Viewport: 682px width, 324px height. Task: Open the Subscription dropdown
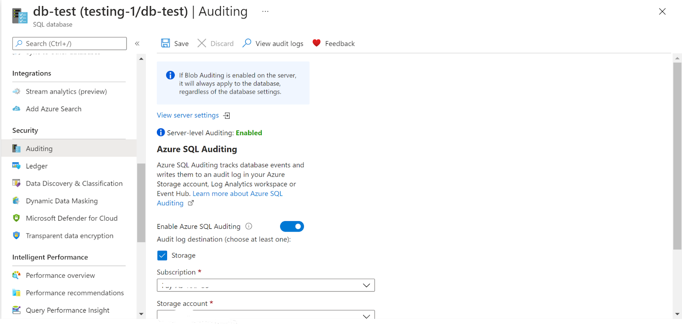tap(266, 285)
